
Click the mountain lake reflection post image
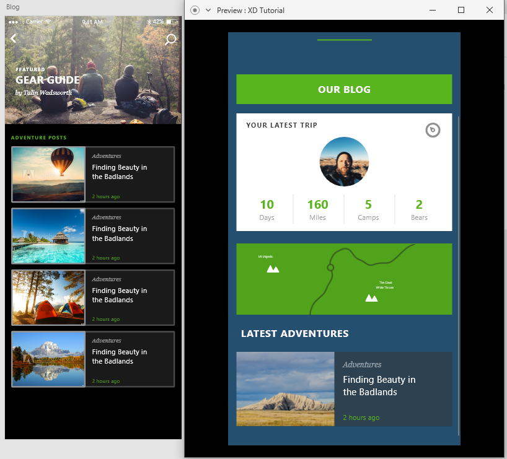pos(48,359)
